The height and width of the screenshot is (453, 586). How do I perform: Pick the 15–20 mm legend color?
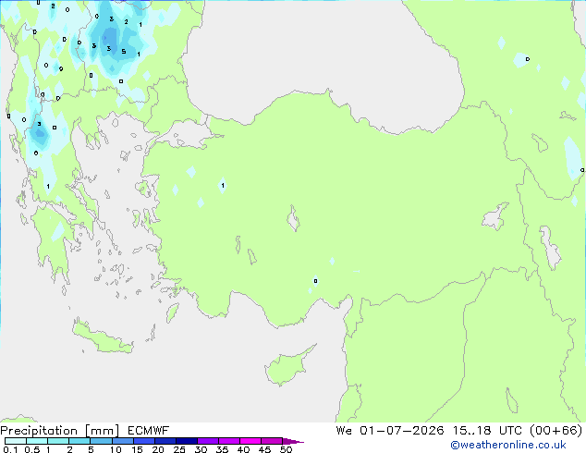click(x=143, y=441)
